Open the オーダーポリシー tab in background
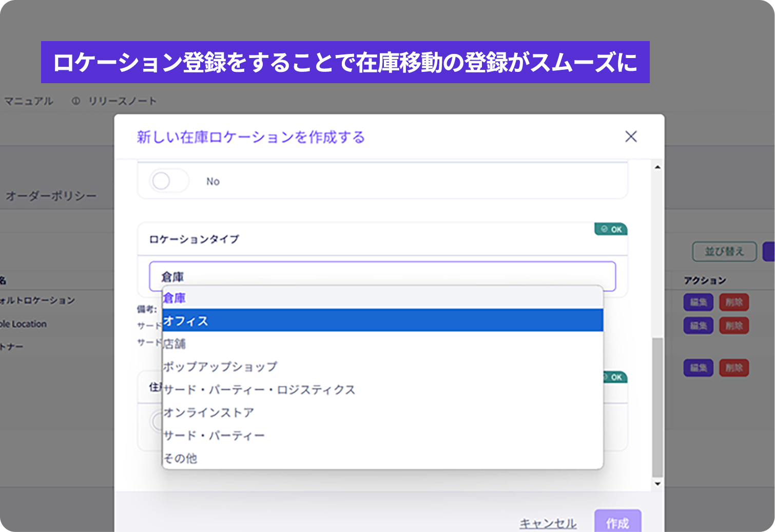 (51, 196)
